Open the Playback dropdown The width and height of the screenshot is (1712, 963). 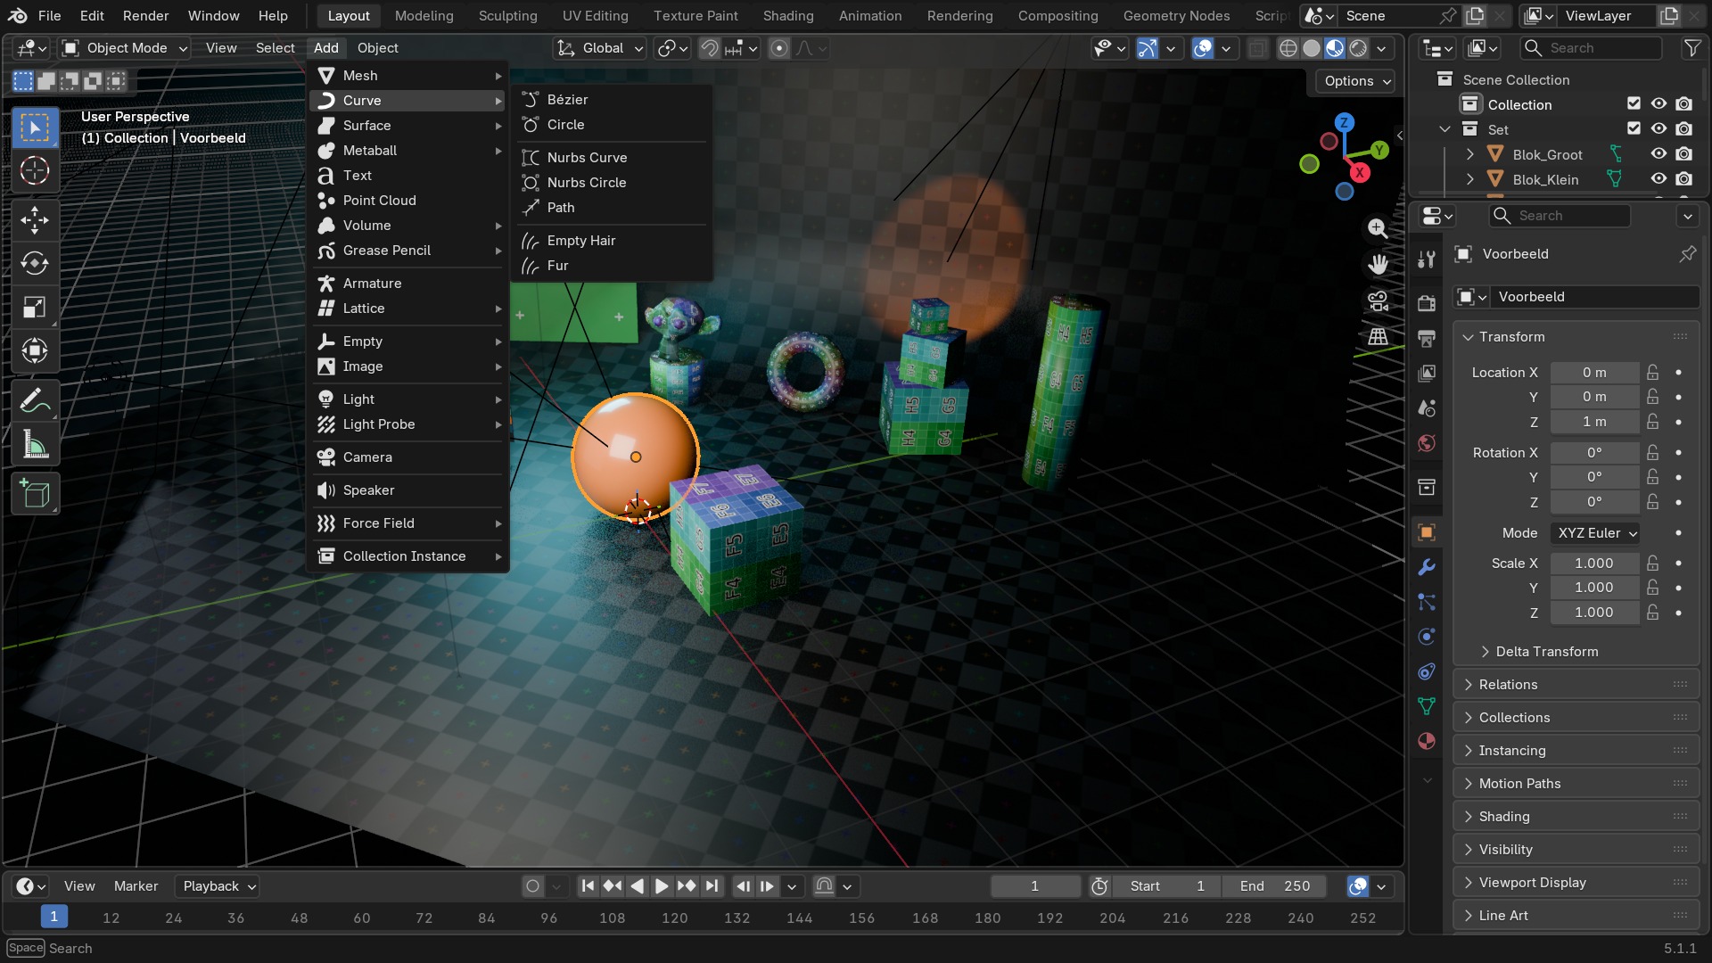217,886
